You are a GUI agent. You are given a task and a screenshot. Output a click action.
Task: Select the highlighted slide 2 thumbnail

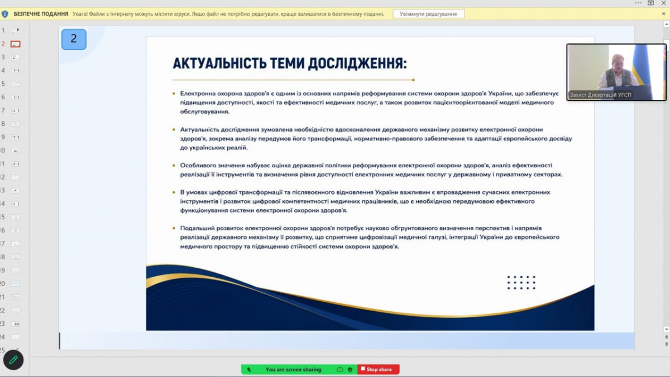(x=16, y=43)
